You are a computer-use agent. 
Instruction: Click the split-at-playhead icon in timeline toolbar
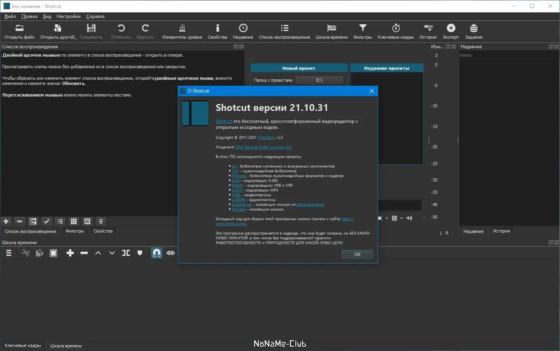coord(126,253)
